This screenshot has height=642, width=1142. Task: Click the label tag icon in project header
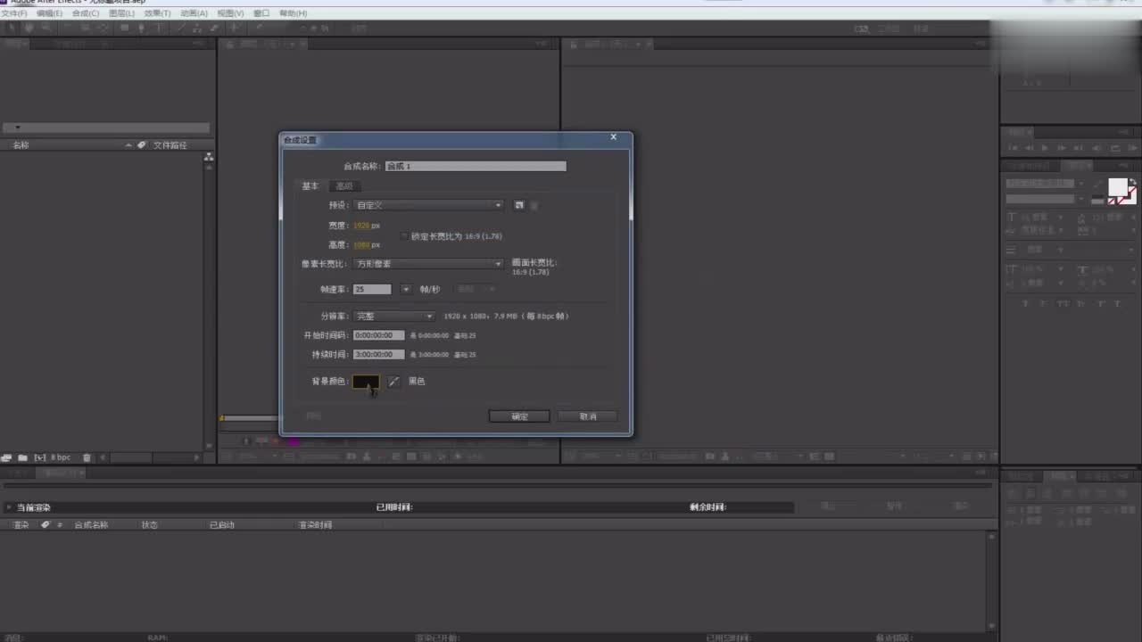(141, 145)
